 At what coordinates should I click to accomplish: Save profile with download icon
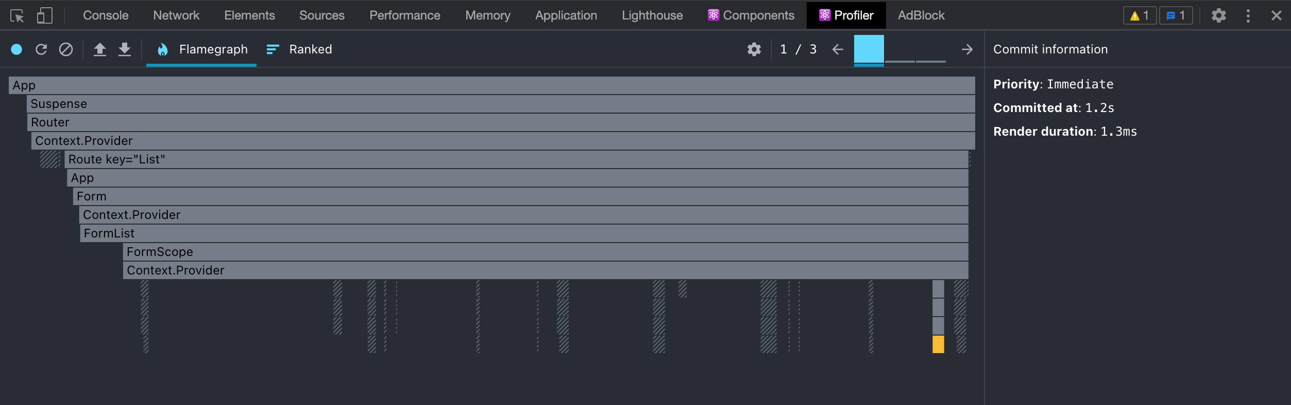[125, 49]
